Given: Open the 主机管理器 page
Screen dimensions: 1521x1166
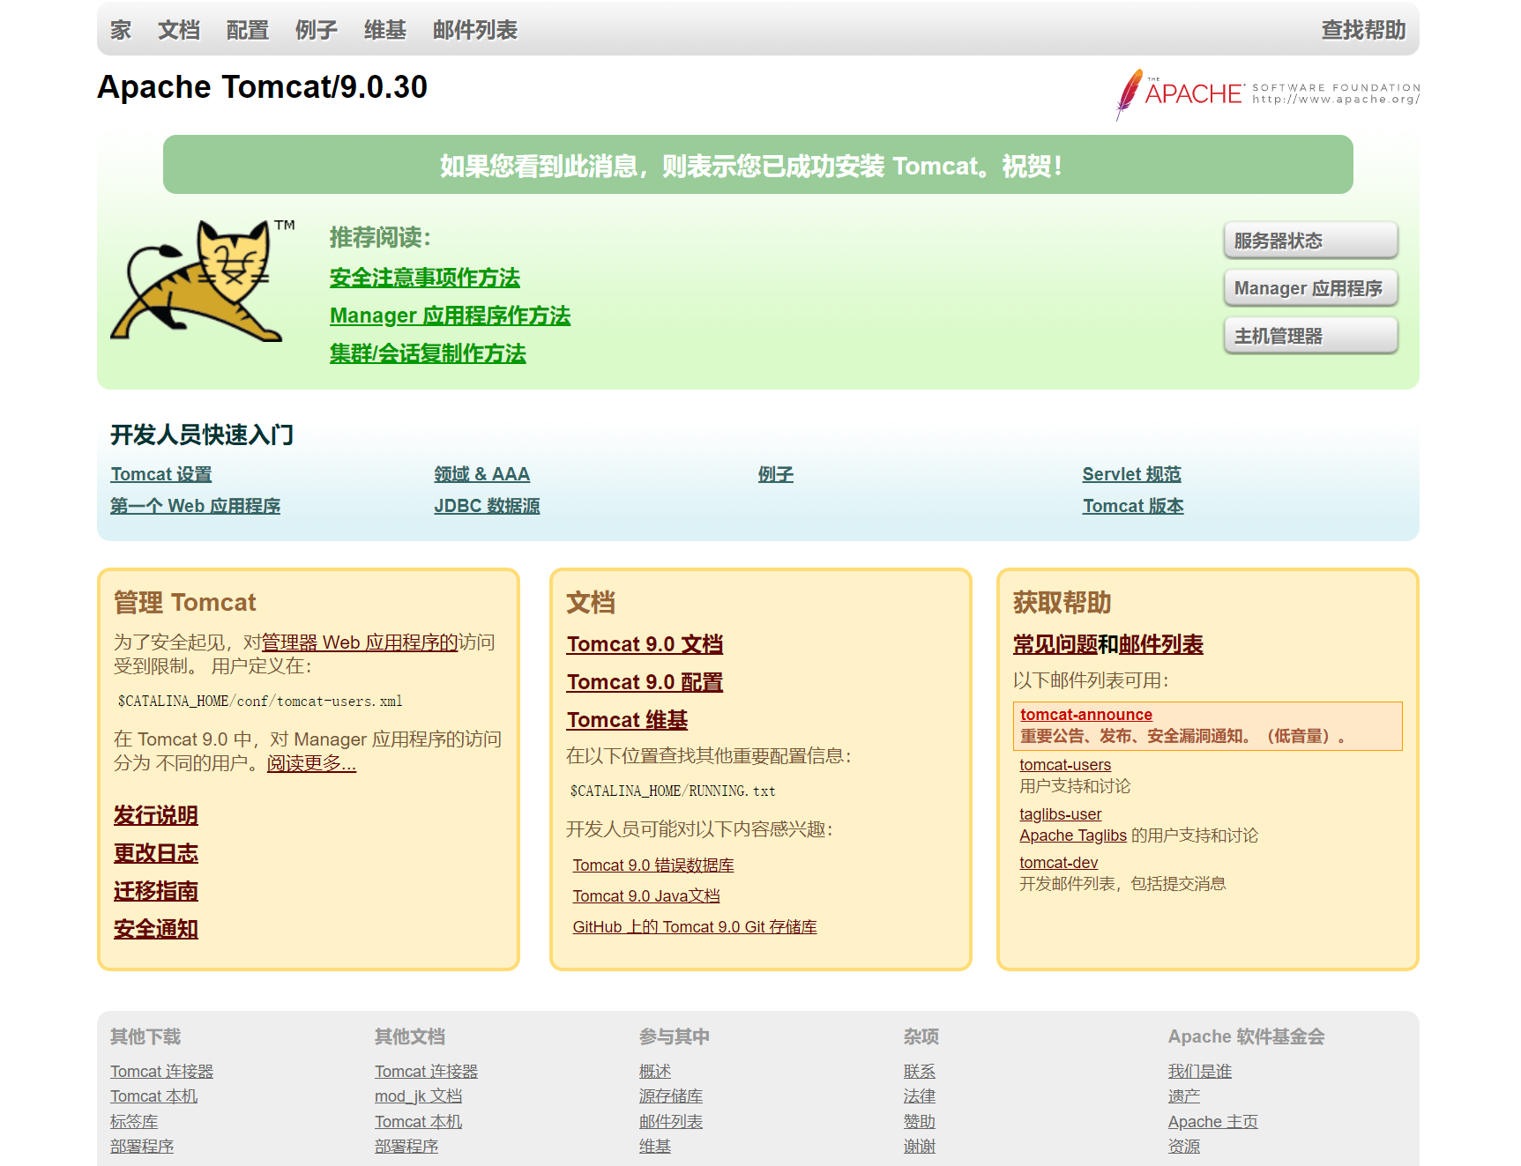Looking at the screenshot, I should tap(1310, 335).
